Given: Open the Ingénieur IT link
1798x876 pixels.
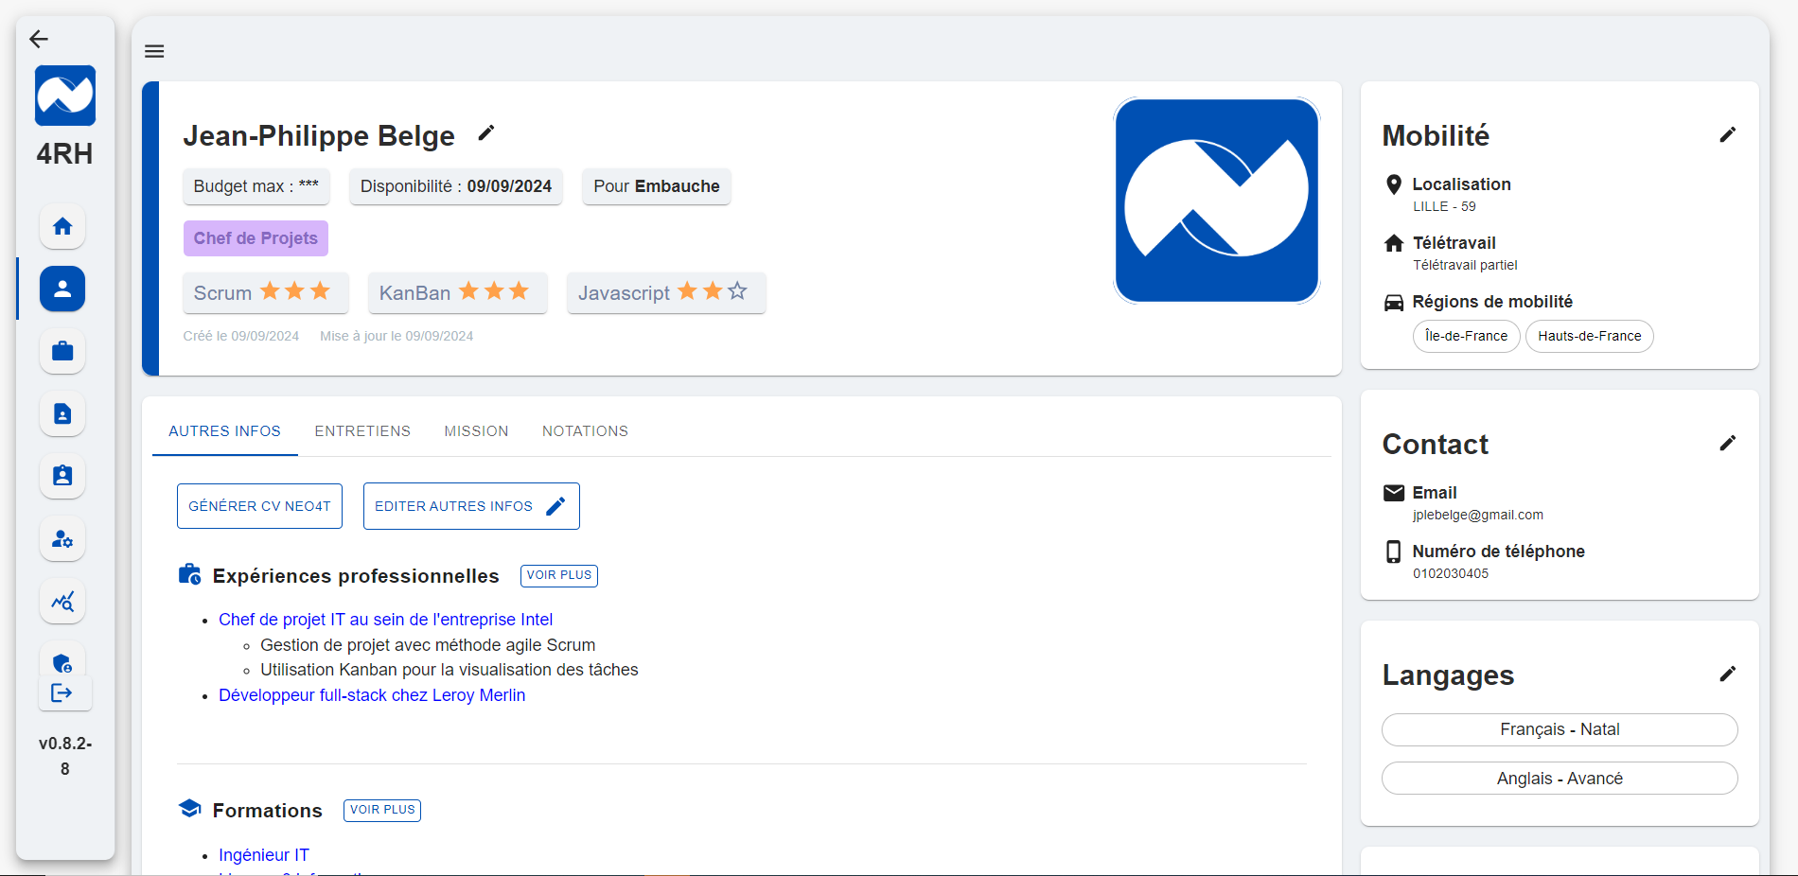Looking at the screenshot, I should tap(264, 855).
